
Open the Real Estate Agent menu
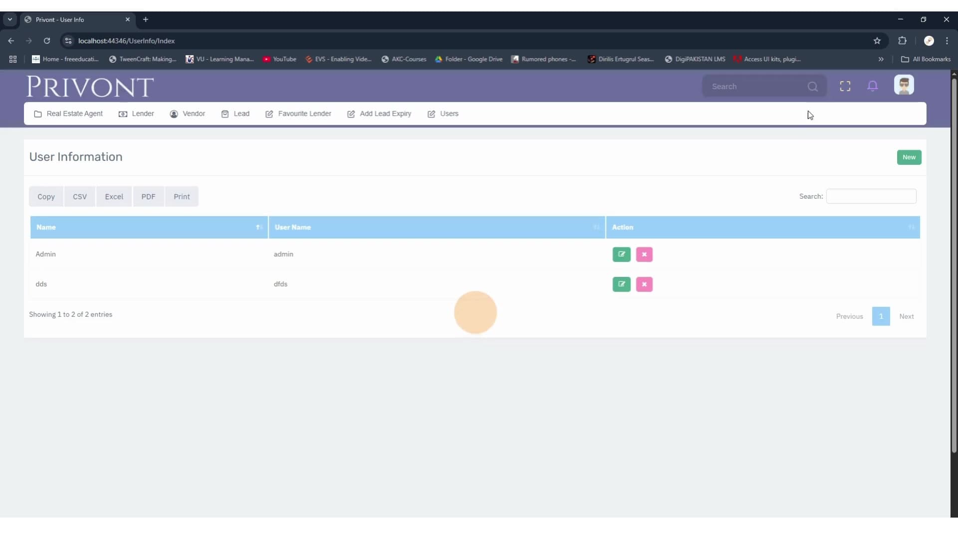[68, 114]
